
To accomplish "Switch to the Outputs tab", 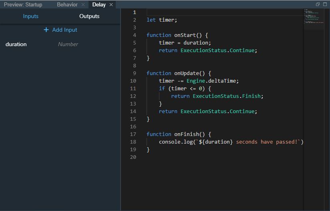I will coord(89,16).
